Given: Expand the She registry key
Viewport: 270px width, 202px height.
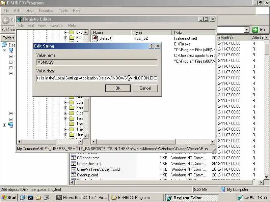Looking at the screenshot, I should pyautogui.click(x=65, y=108).
